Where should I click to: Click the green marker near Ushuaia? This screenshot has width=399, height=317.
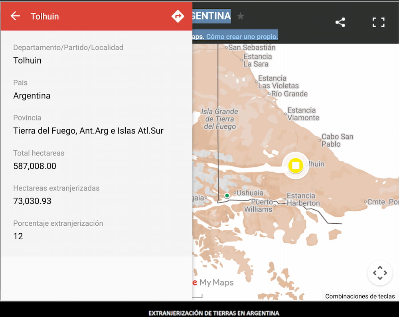point(227,195)
